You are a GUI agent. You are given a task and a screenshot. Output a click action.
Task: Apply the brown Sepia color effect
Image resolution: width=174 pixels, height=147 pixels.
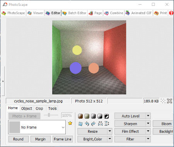(x=80, y=116)
